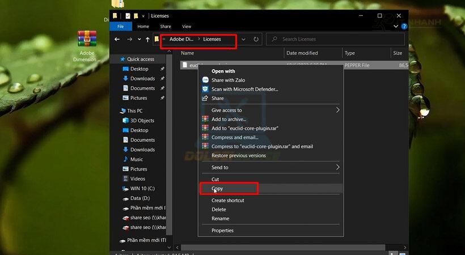Select Music folder in sidebar
Viewport: 465px width, 255px height.
pos(136,159)
